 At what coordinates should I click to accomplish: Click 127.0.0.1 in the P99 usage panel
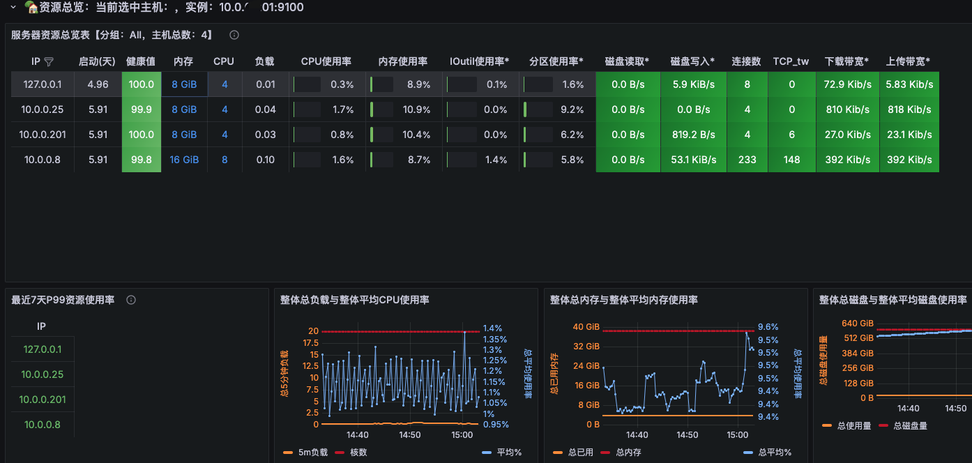pos(43,349)
